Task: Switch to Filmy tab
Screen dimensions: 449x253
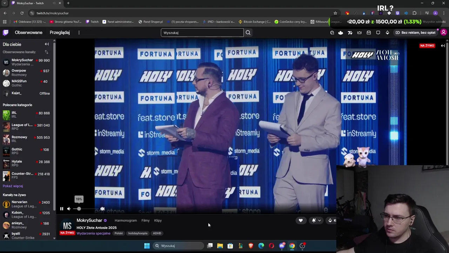Action: coord(145,220)
